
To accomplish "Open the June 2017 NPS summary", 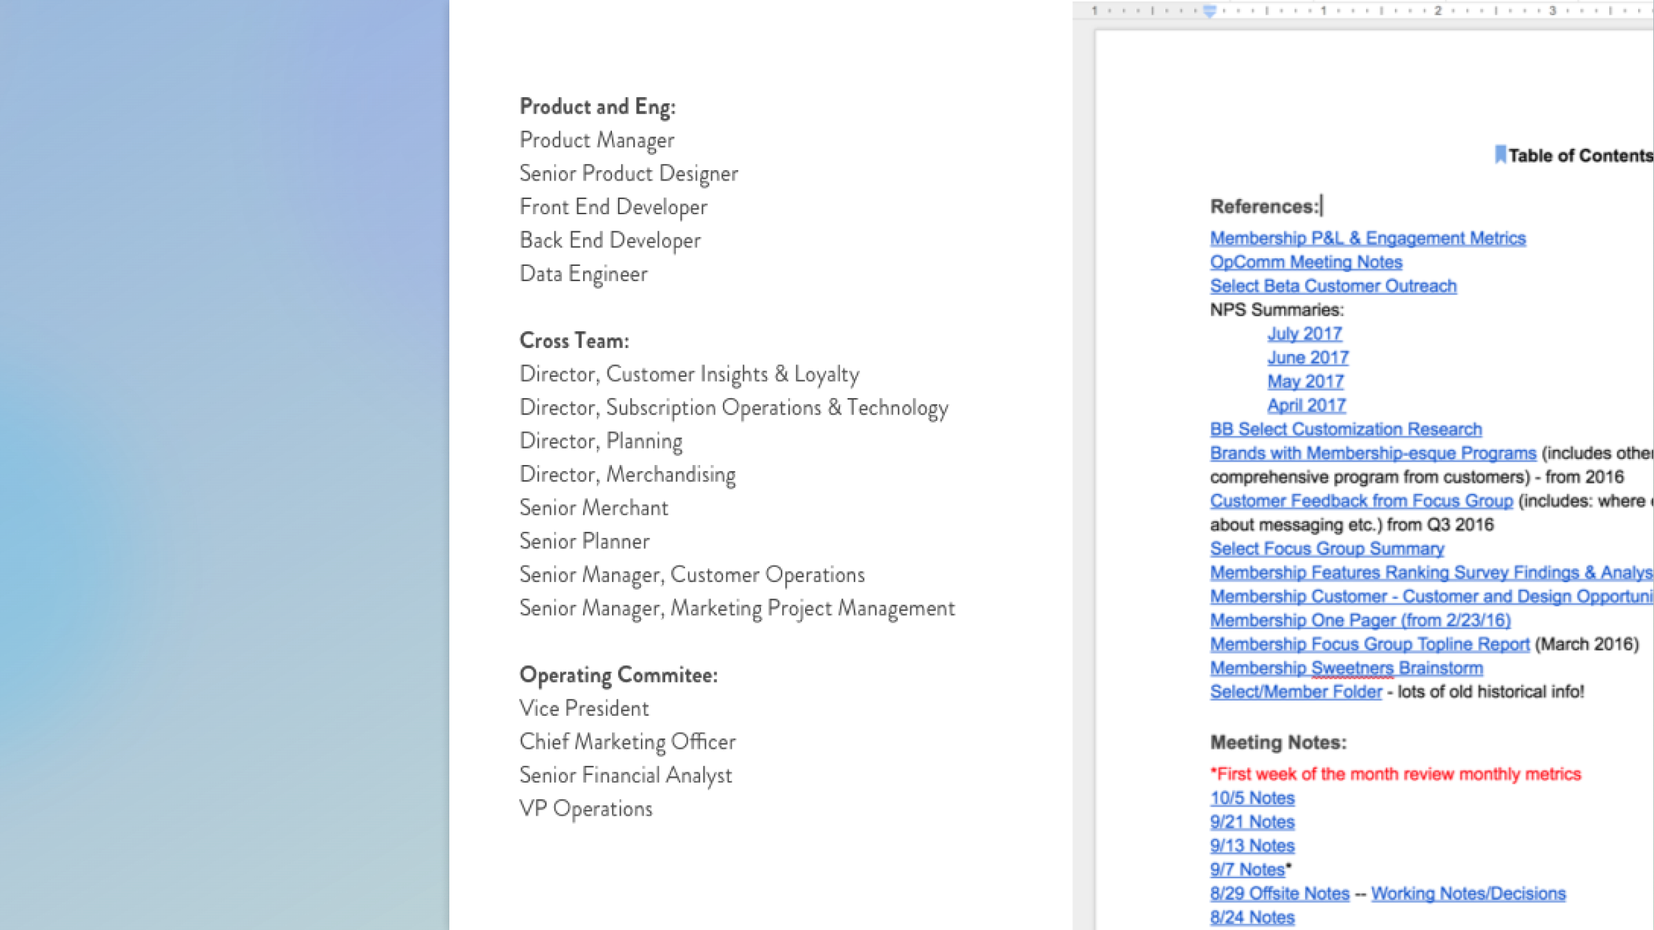I will coord(1307,358).
